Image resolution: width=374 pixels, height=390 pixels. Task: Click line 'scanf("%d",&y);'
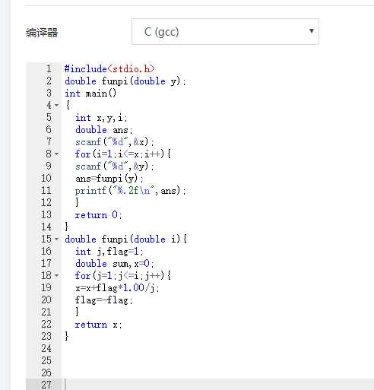coord(115,166)
